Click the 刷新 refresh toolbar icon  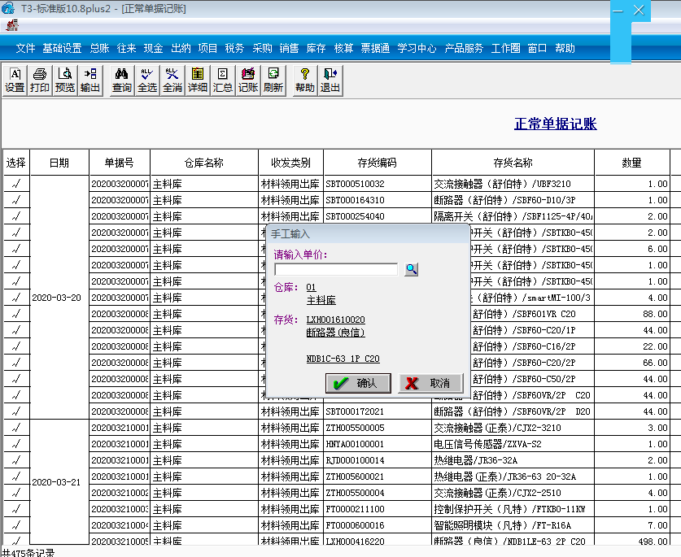(273, 81)
